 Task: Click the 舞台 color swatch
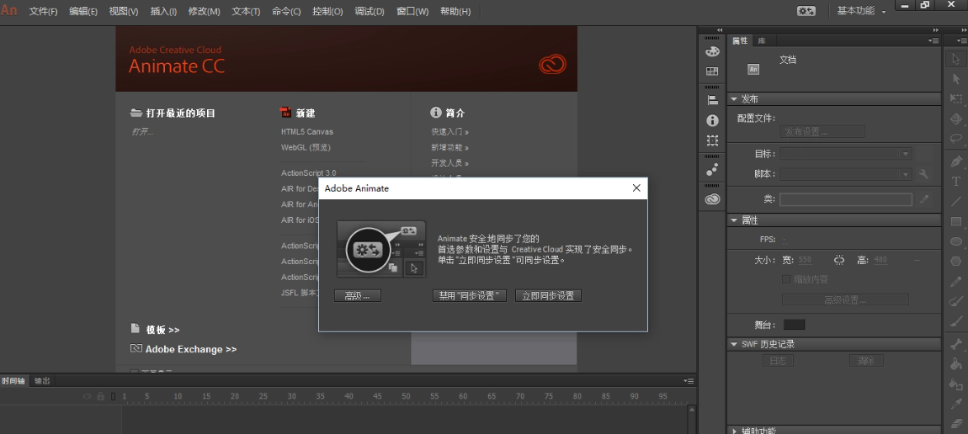pos(794,325)
